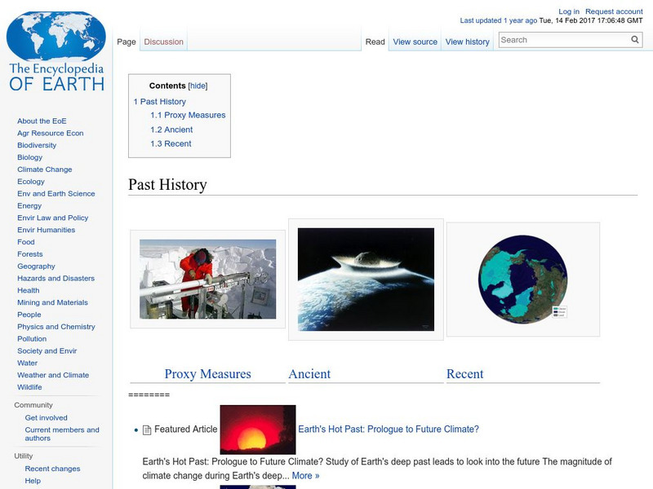Open Help link under Utility
Screen dimensions: 653x489
point(33,481)
